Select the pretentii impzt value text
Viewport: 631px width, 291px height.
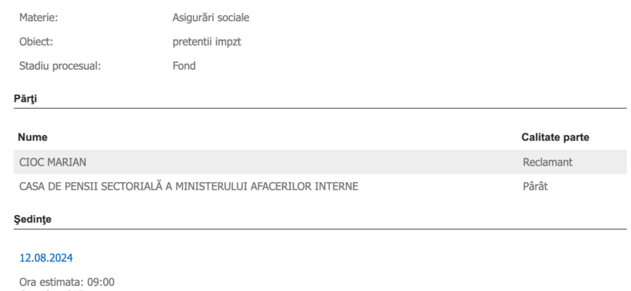point(207,42)
